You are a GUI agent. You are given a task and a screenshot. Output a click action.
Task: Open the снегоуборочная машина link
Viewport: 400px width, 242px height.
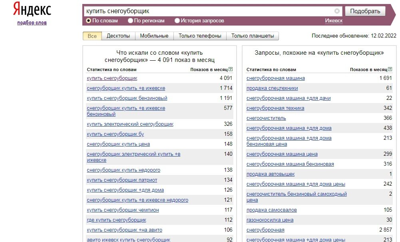pos(275,78)
